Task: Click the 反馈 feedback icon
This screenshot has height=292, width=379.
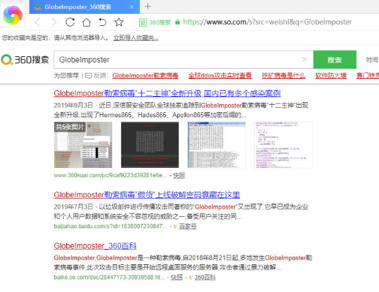Action: 88,76
